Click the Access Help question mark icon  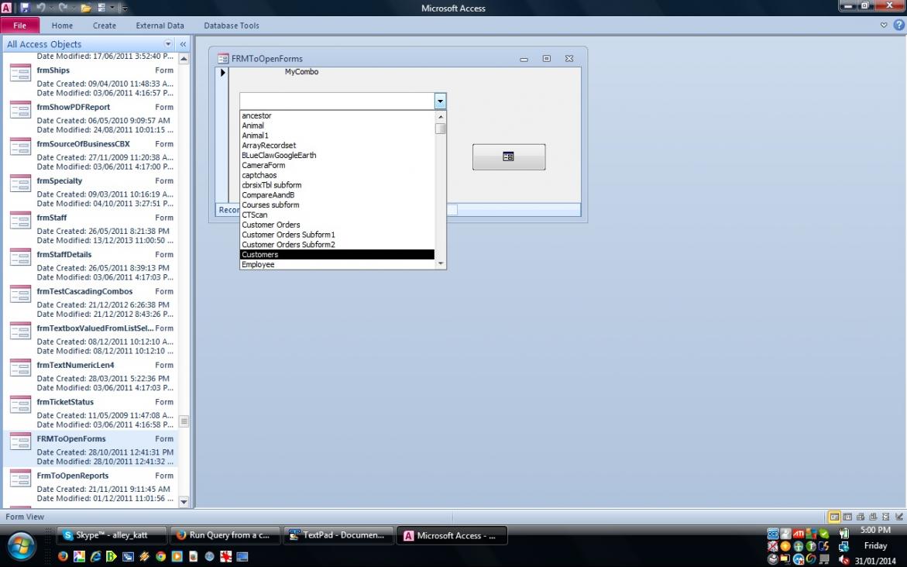tap(899, 25)
